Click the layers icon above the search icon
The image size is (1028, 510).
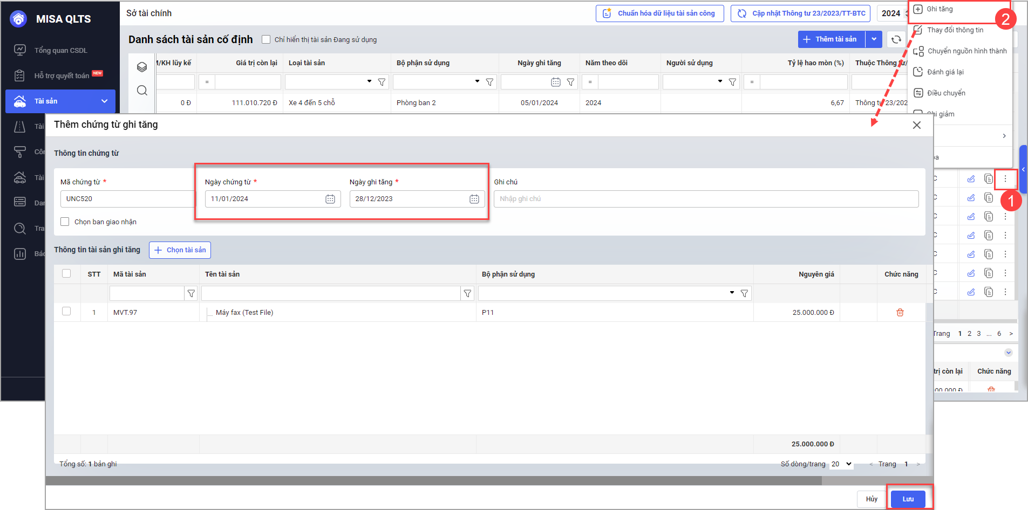pyautogui.click(x=142, y=67)
